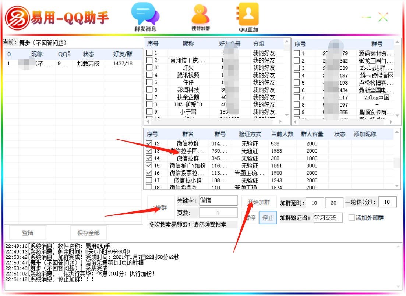Click the 登陆 login button
This screenshot has width=406, height=296.
[28, 233]
